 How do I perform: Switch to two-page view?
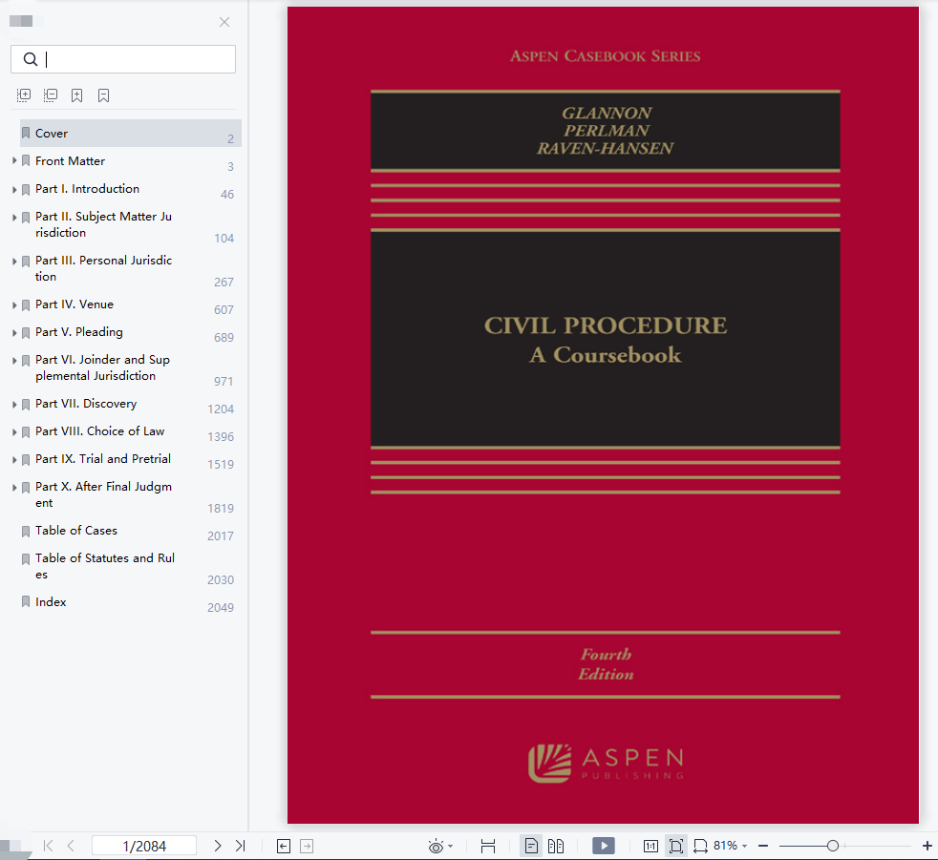[x=556, y=847]
